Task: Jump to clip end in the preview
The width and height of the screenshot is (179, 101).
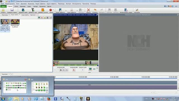Action: coord(67,70)
